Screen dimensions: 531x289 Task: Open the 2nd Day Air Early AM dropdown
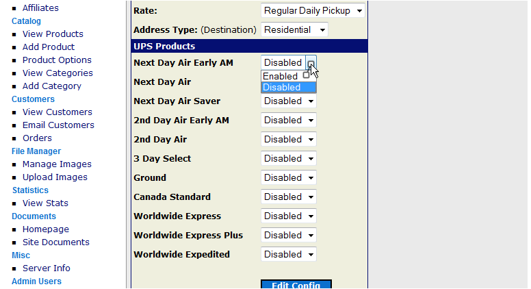(288, 121)
